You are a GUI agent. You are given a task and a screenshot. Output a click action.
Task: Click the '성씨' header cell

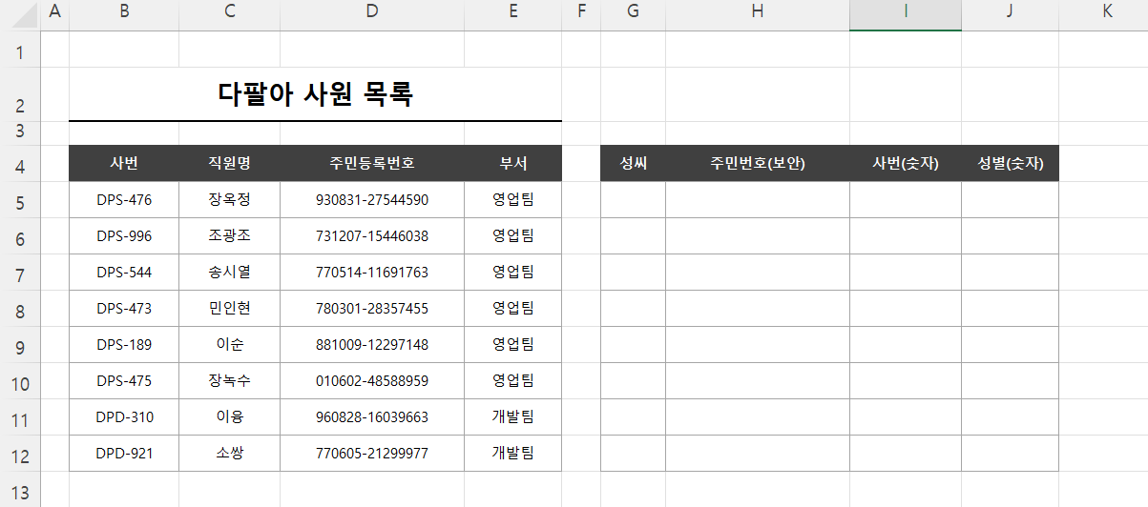pos(634,163)
